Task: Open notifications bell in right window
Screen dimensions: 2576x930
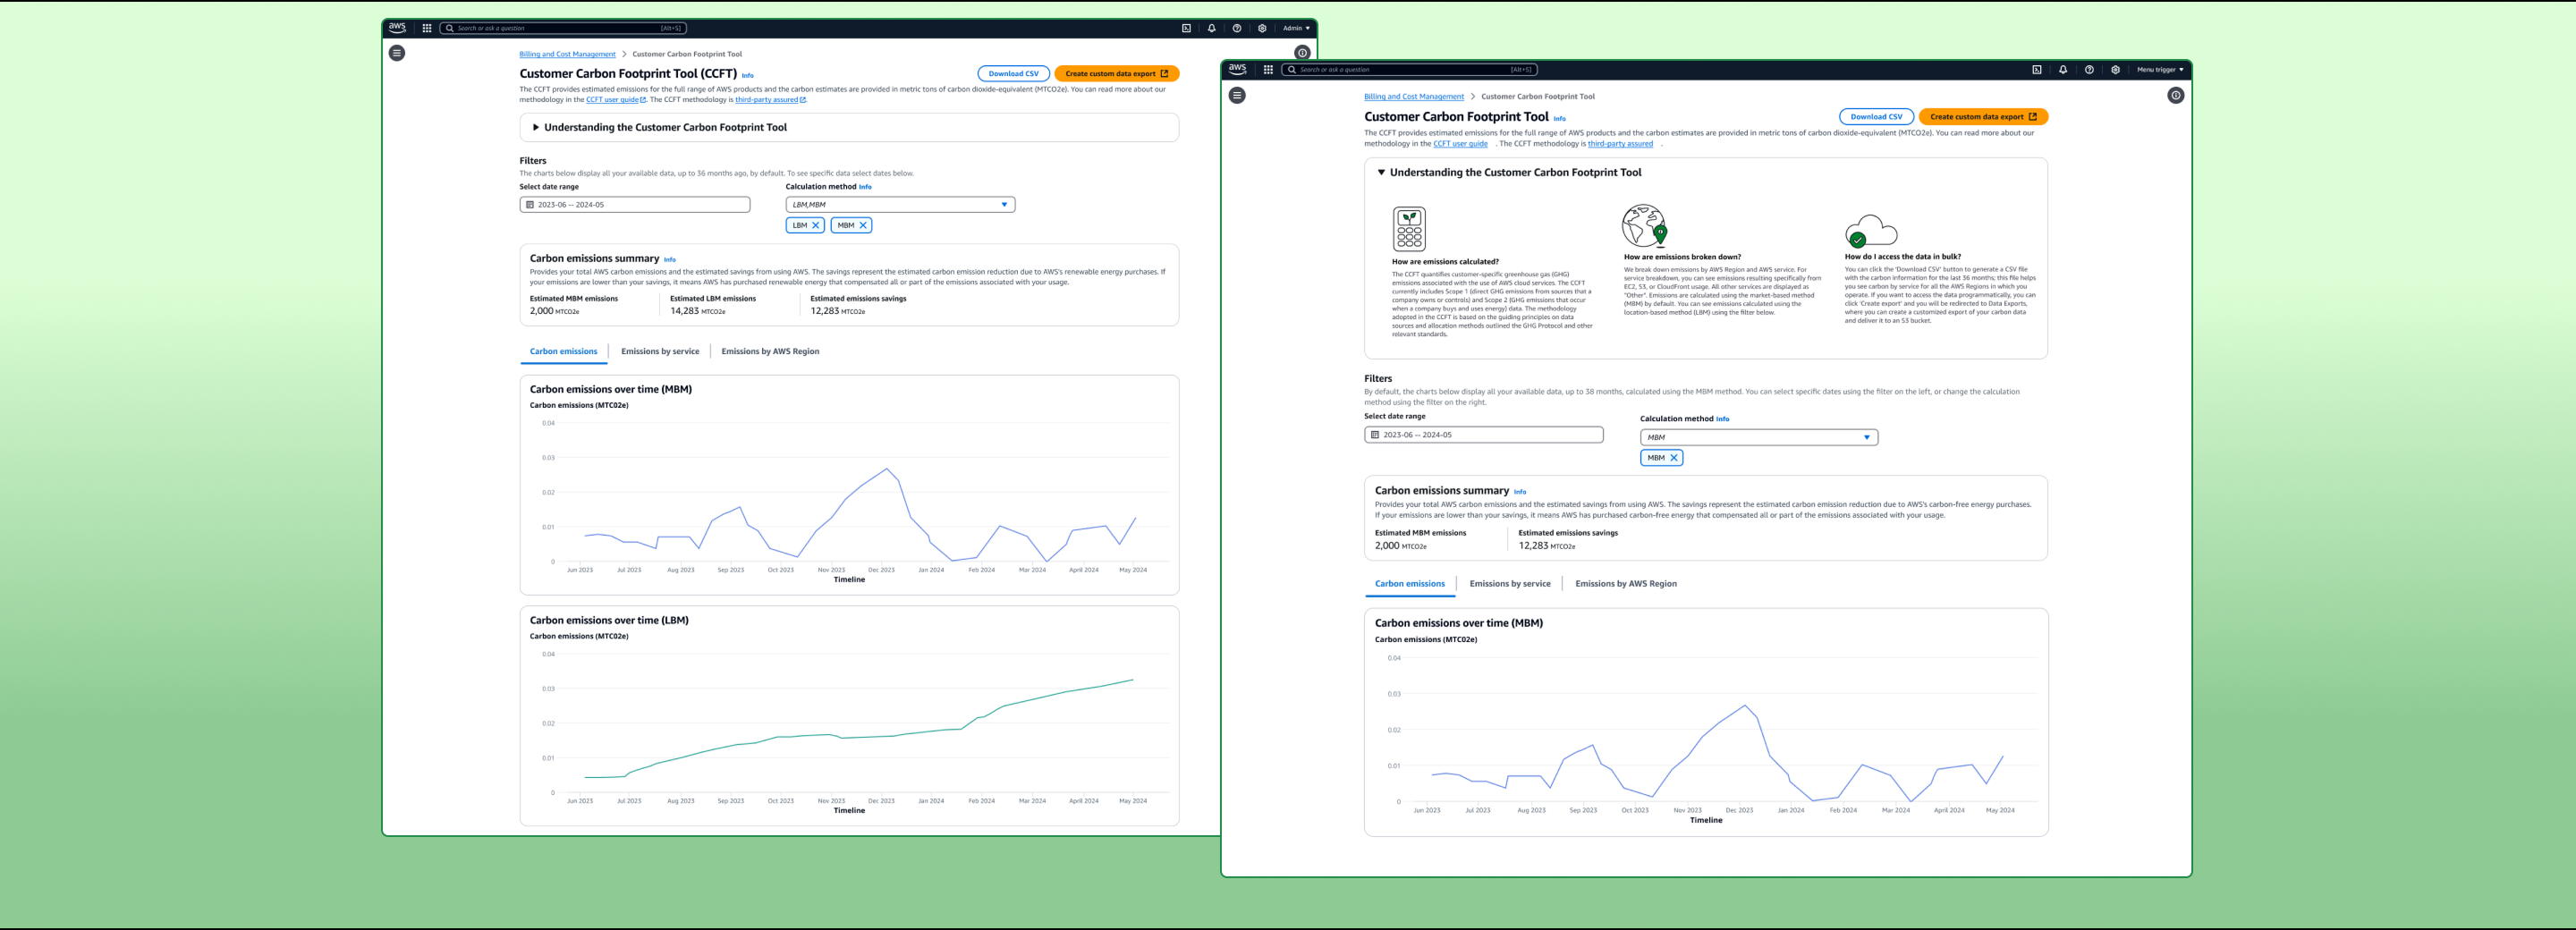Action: click(2063, 69)
